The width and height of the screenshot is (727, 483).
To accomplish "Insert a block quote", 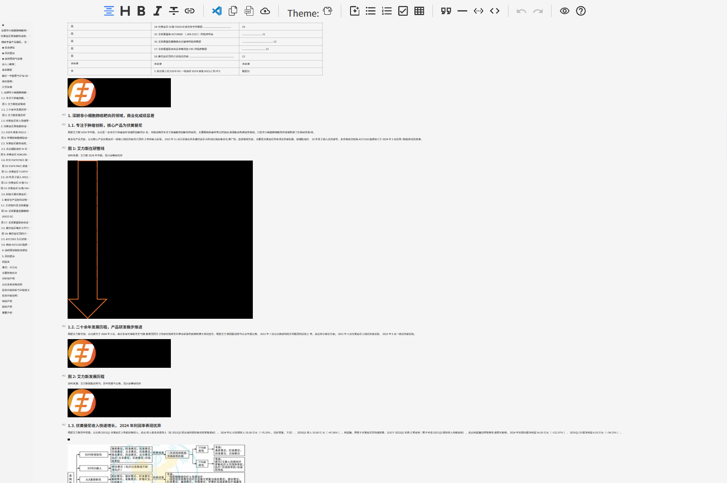I will point(446,11).
